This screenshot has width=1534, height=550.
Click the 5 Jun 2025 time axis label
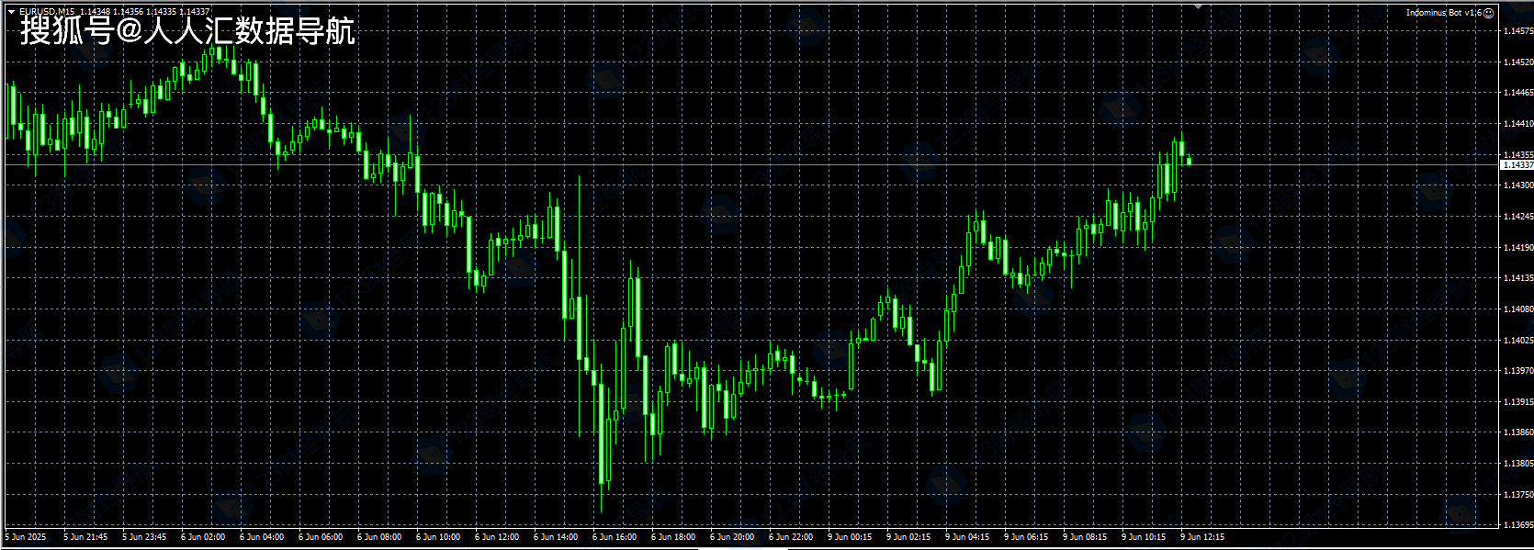pyautogui.click(x=26, y=537)
